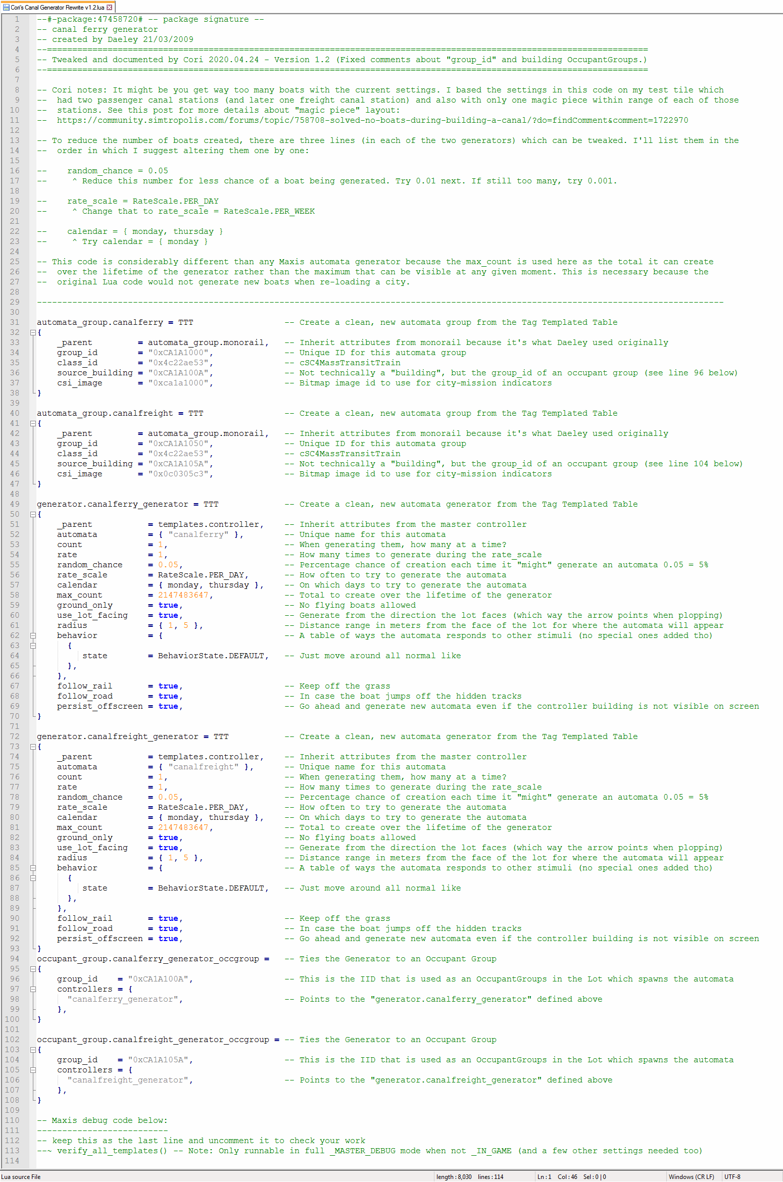Collapse the canalfreight_generator block fold at line 73
783x1182 pixels.
[x=33, y=747]
